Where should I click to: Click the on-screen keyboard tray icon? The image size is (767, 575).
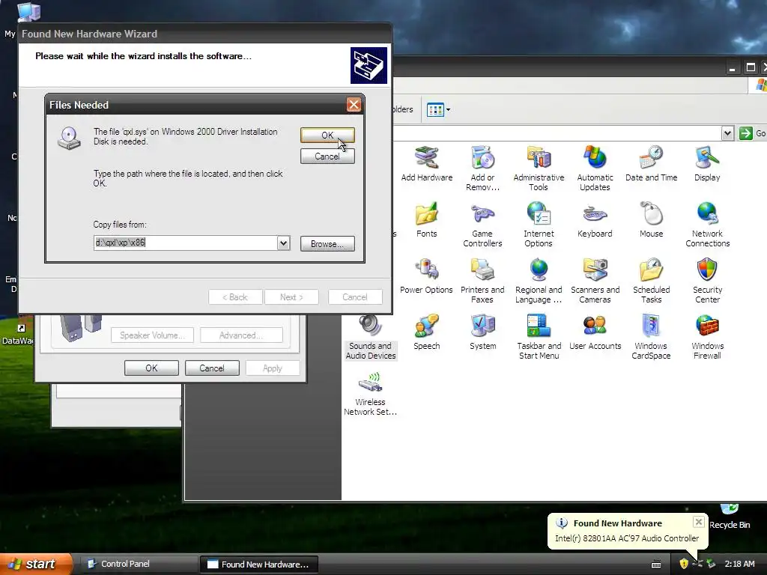656,565
